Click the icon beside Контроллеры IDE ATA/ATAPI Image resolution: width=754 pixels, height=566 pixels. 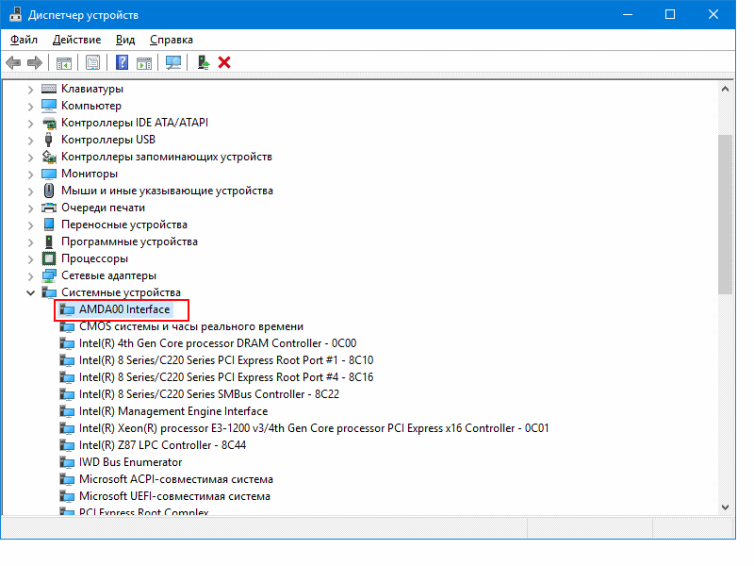pyautogui.click(x=49, y=123)
